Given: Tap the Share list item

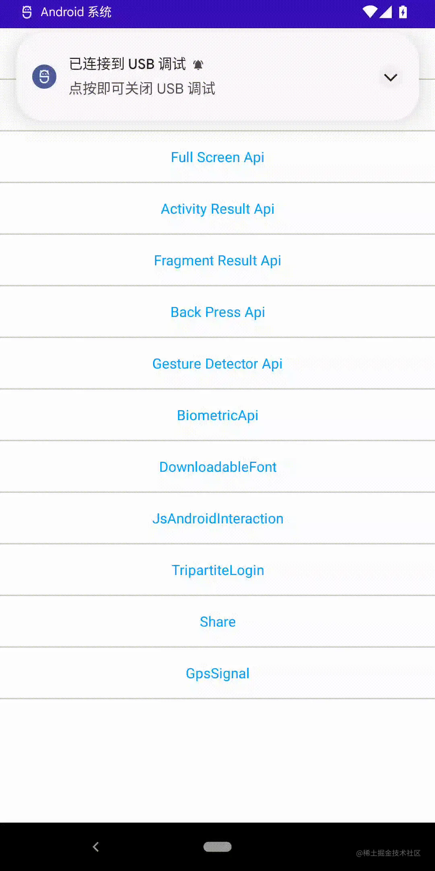Looking at the screenshot, I should click(x=217, y=622).
